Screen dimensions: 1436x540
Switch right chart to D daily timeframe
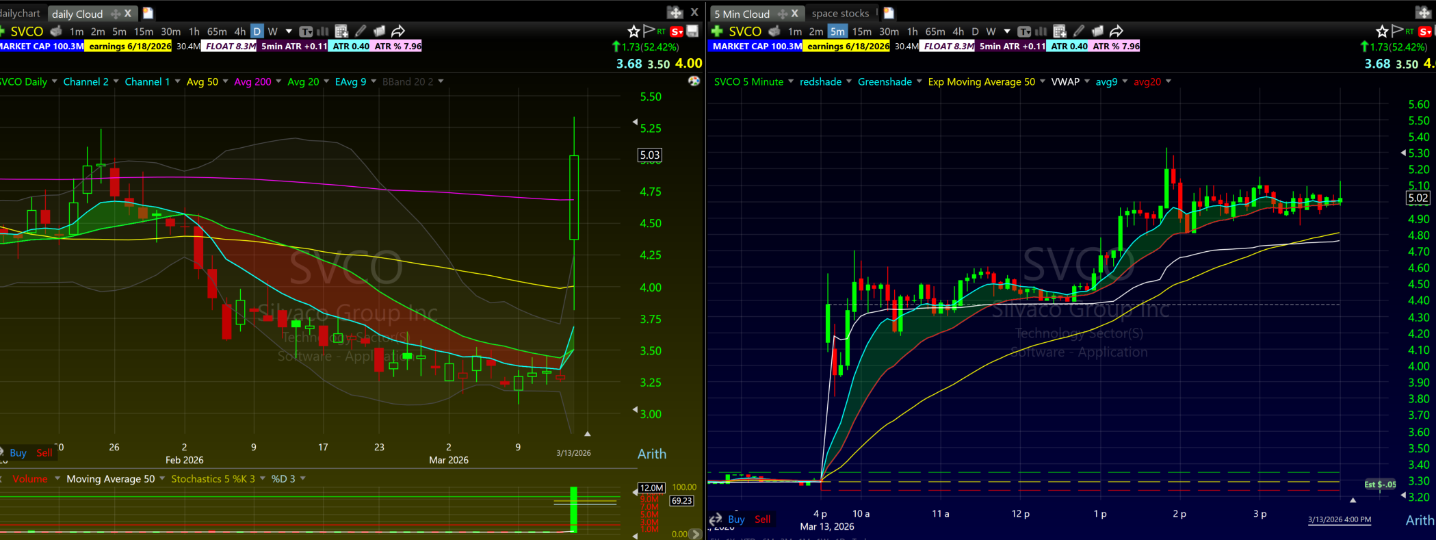click(975, 31)
